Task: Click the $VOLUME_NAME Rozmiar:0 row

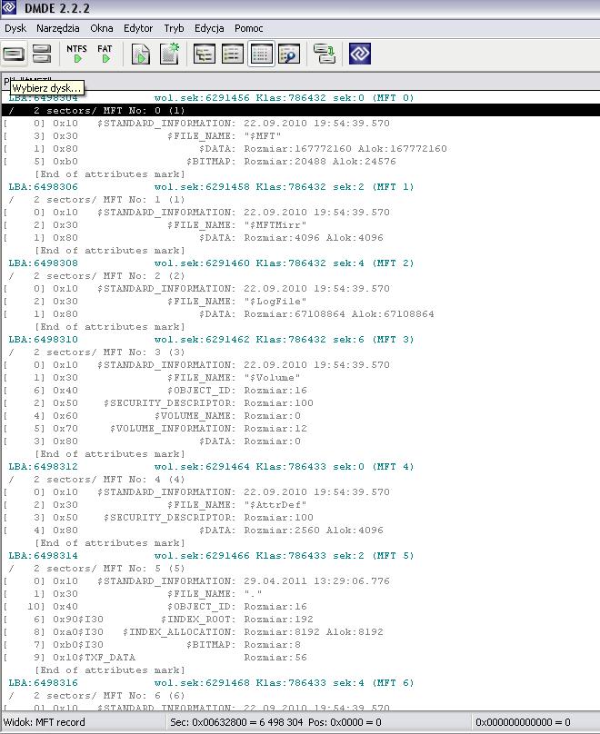Action: pyautogui.click(x=301, y=416)
